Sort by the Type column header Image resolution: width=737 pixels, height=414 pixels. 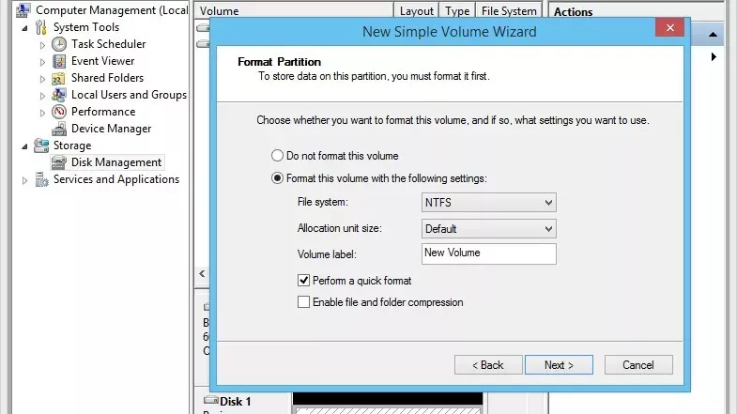click(x=457, y=11)
